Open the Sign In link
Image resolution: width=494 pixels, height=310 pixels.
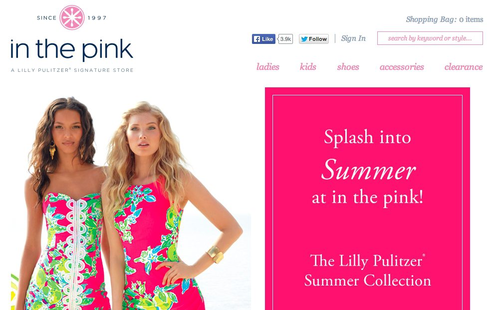[353, 38]
